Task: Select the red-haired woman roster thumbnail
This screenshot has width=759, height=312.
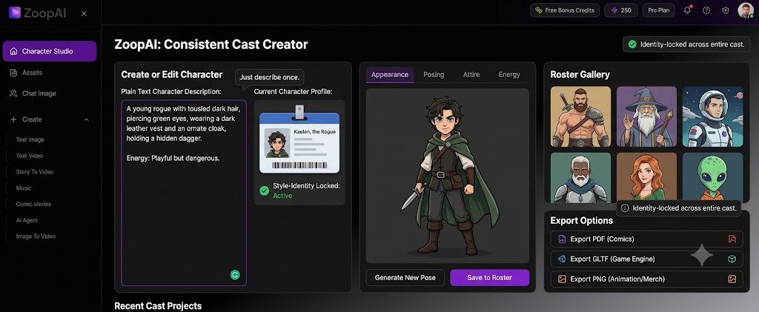Action: click(646, 176)
